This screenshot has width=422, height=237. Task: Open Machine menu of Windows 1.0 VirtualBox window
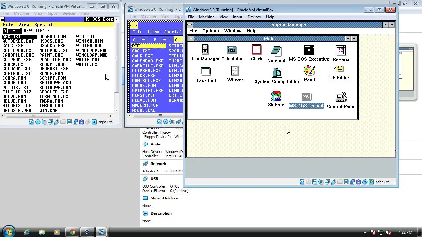click(x=21, y=13)
